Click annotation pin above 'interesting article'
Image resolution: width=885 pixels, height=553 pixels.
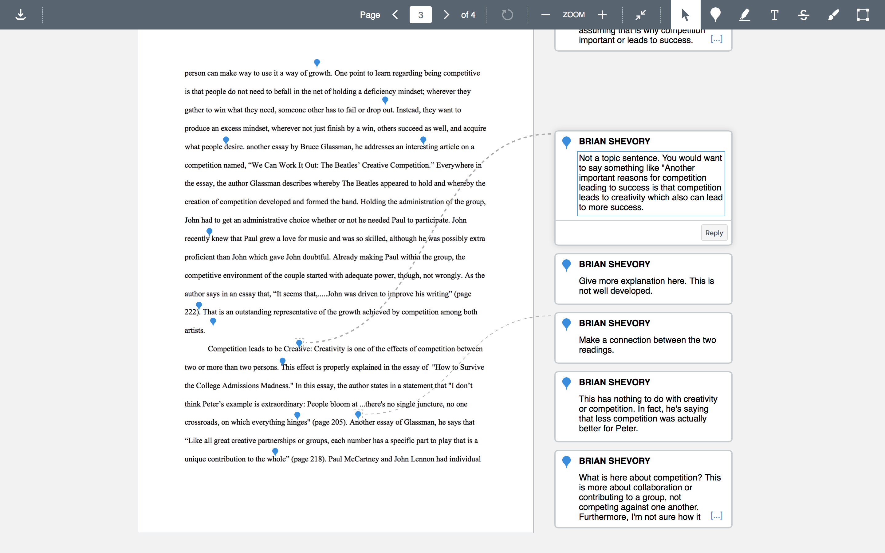click(x=423, y=140)
